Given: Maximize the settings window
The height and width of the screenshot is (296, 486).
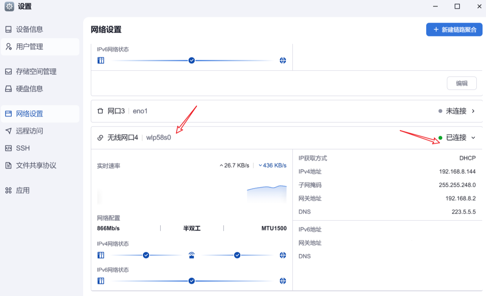Looking at the screenshot, I should point(457,7).
